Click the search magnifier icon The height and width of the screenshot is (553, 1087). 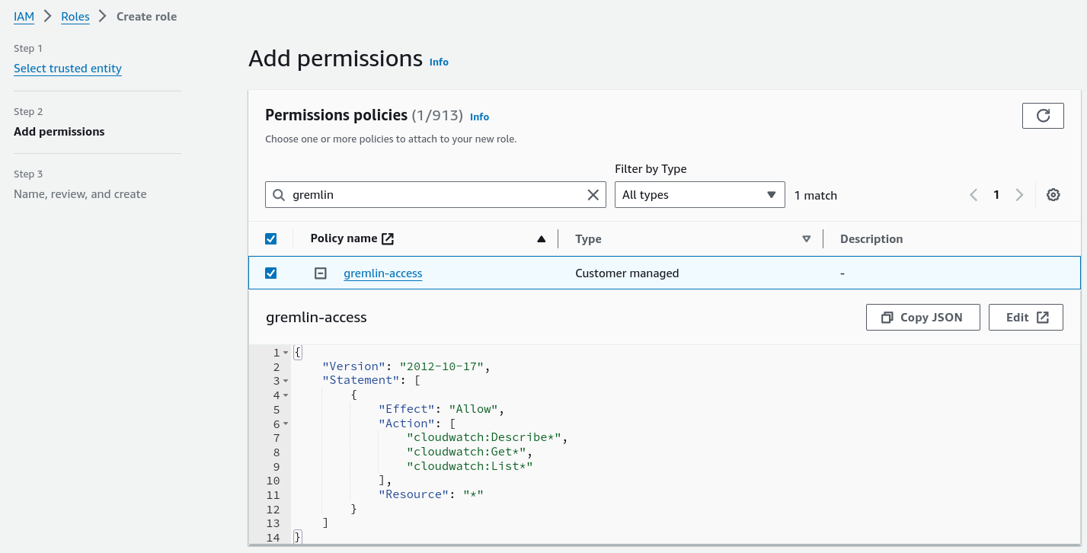click(279, 195)
